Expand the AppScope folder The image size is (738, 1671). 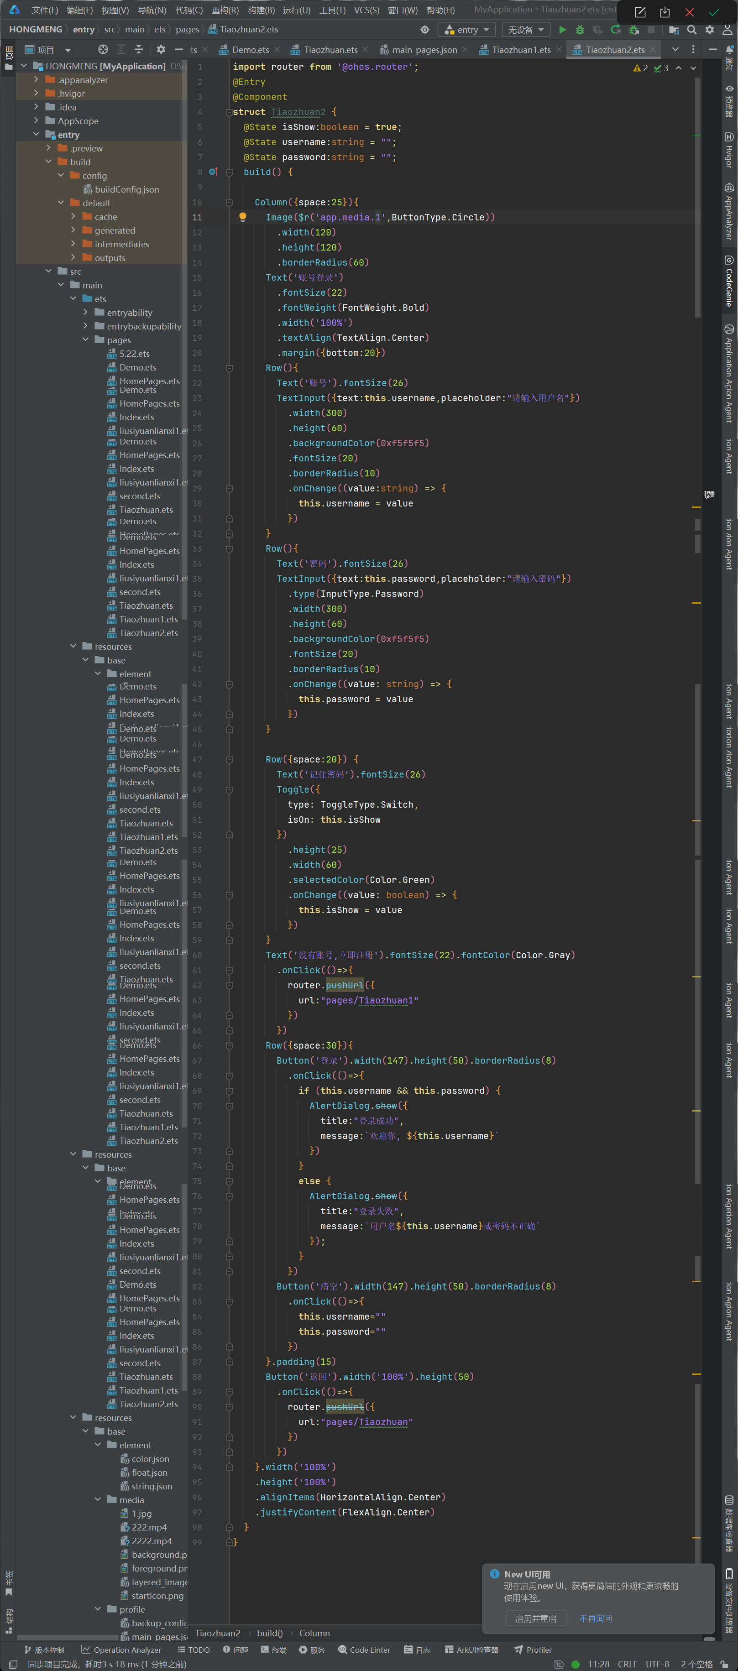37,120
